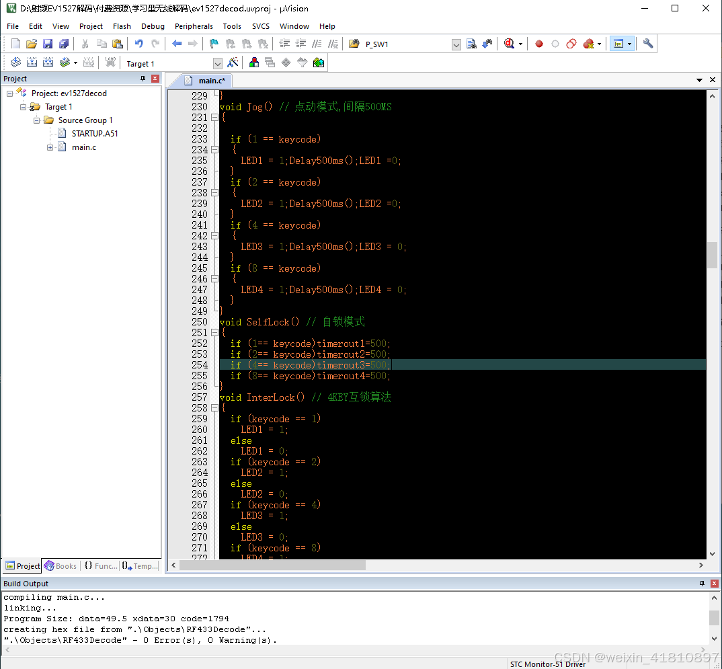
Task: Undo the last edit
Action: point(138,44)
